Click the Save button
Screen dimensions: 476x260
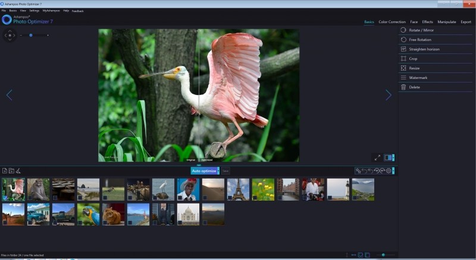tap(226, 171)
